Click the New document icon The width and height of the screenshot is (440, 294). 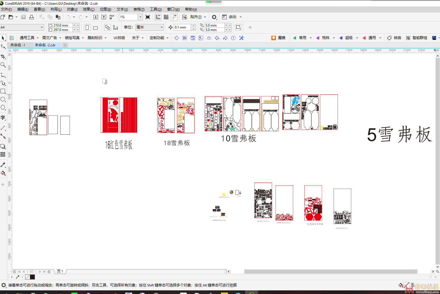tap(3, 17)
